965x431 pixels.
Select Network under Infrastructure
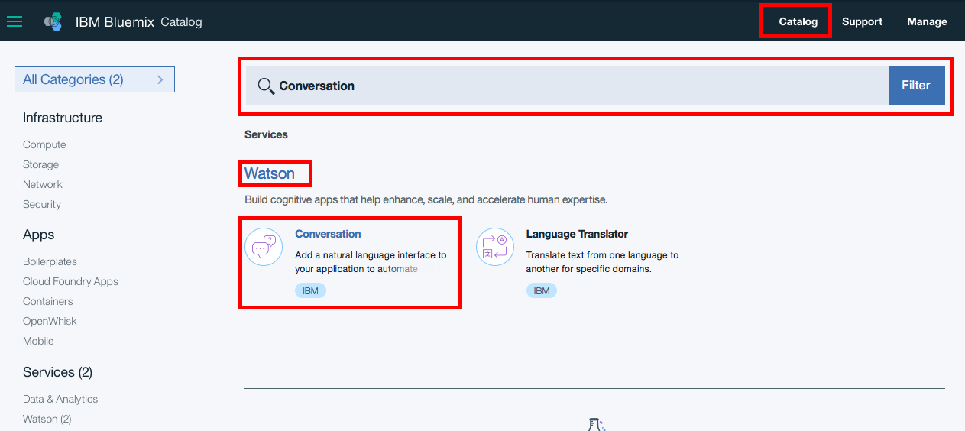[43, 184]
